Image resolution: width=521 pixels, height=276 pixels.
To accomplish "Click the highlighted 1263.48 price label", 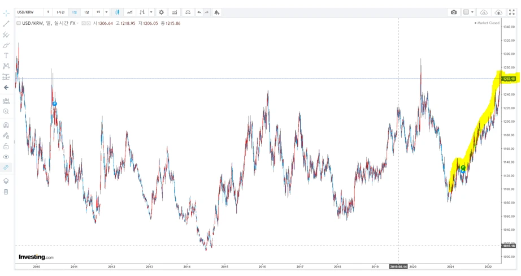I will click(x=509, y=79).
